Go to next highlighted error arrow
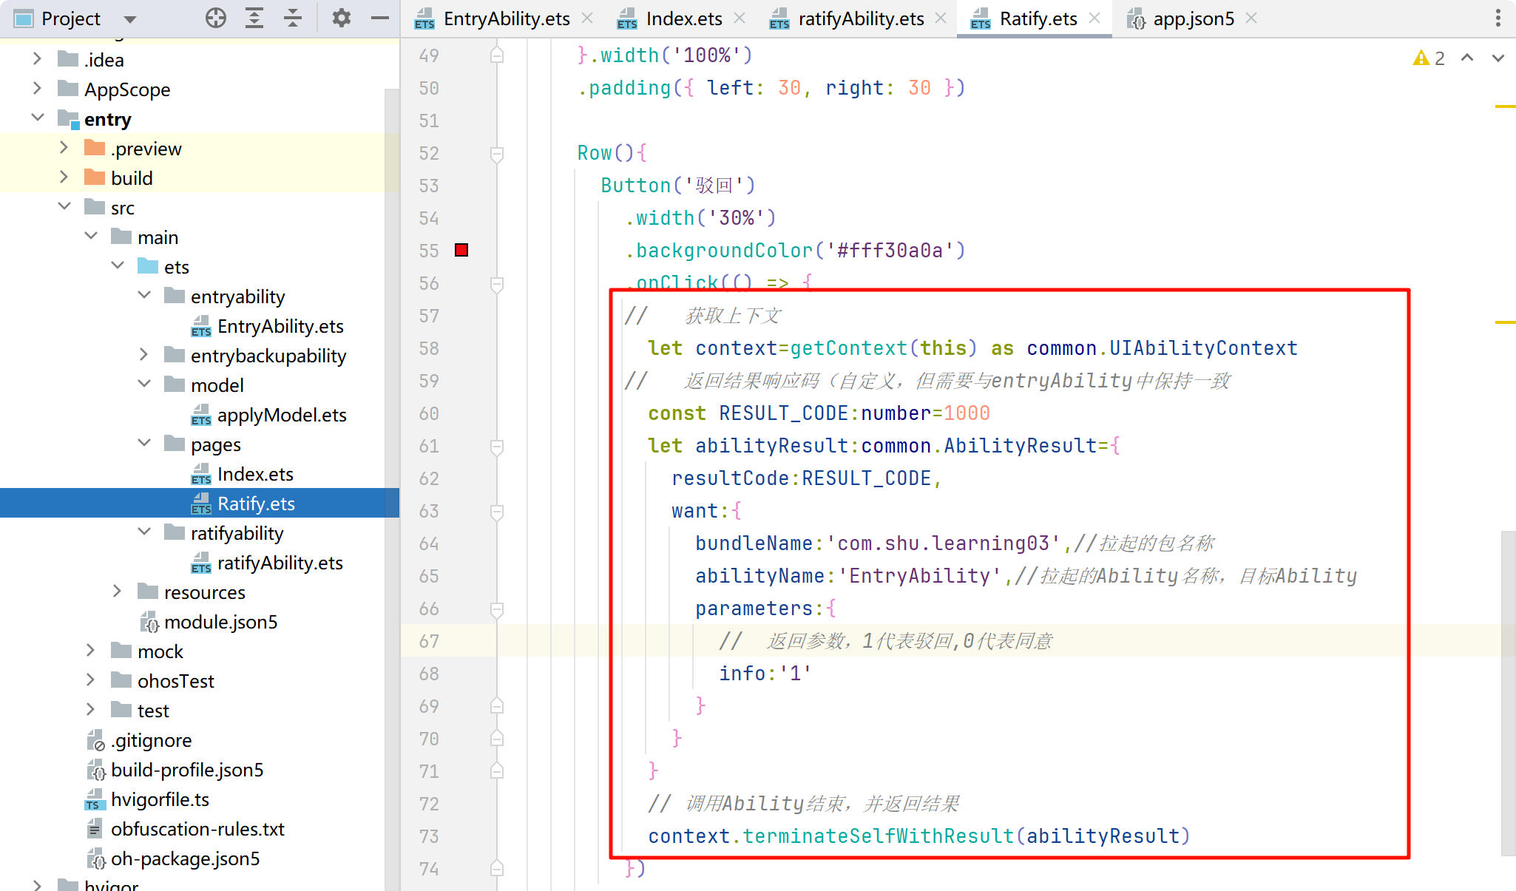 pyautogui.click(x=1498, y=58)
